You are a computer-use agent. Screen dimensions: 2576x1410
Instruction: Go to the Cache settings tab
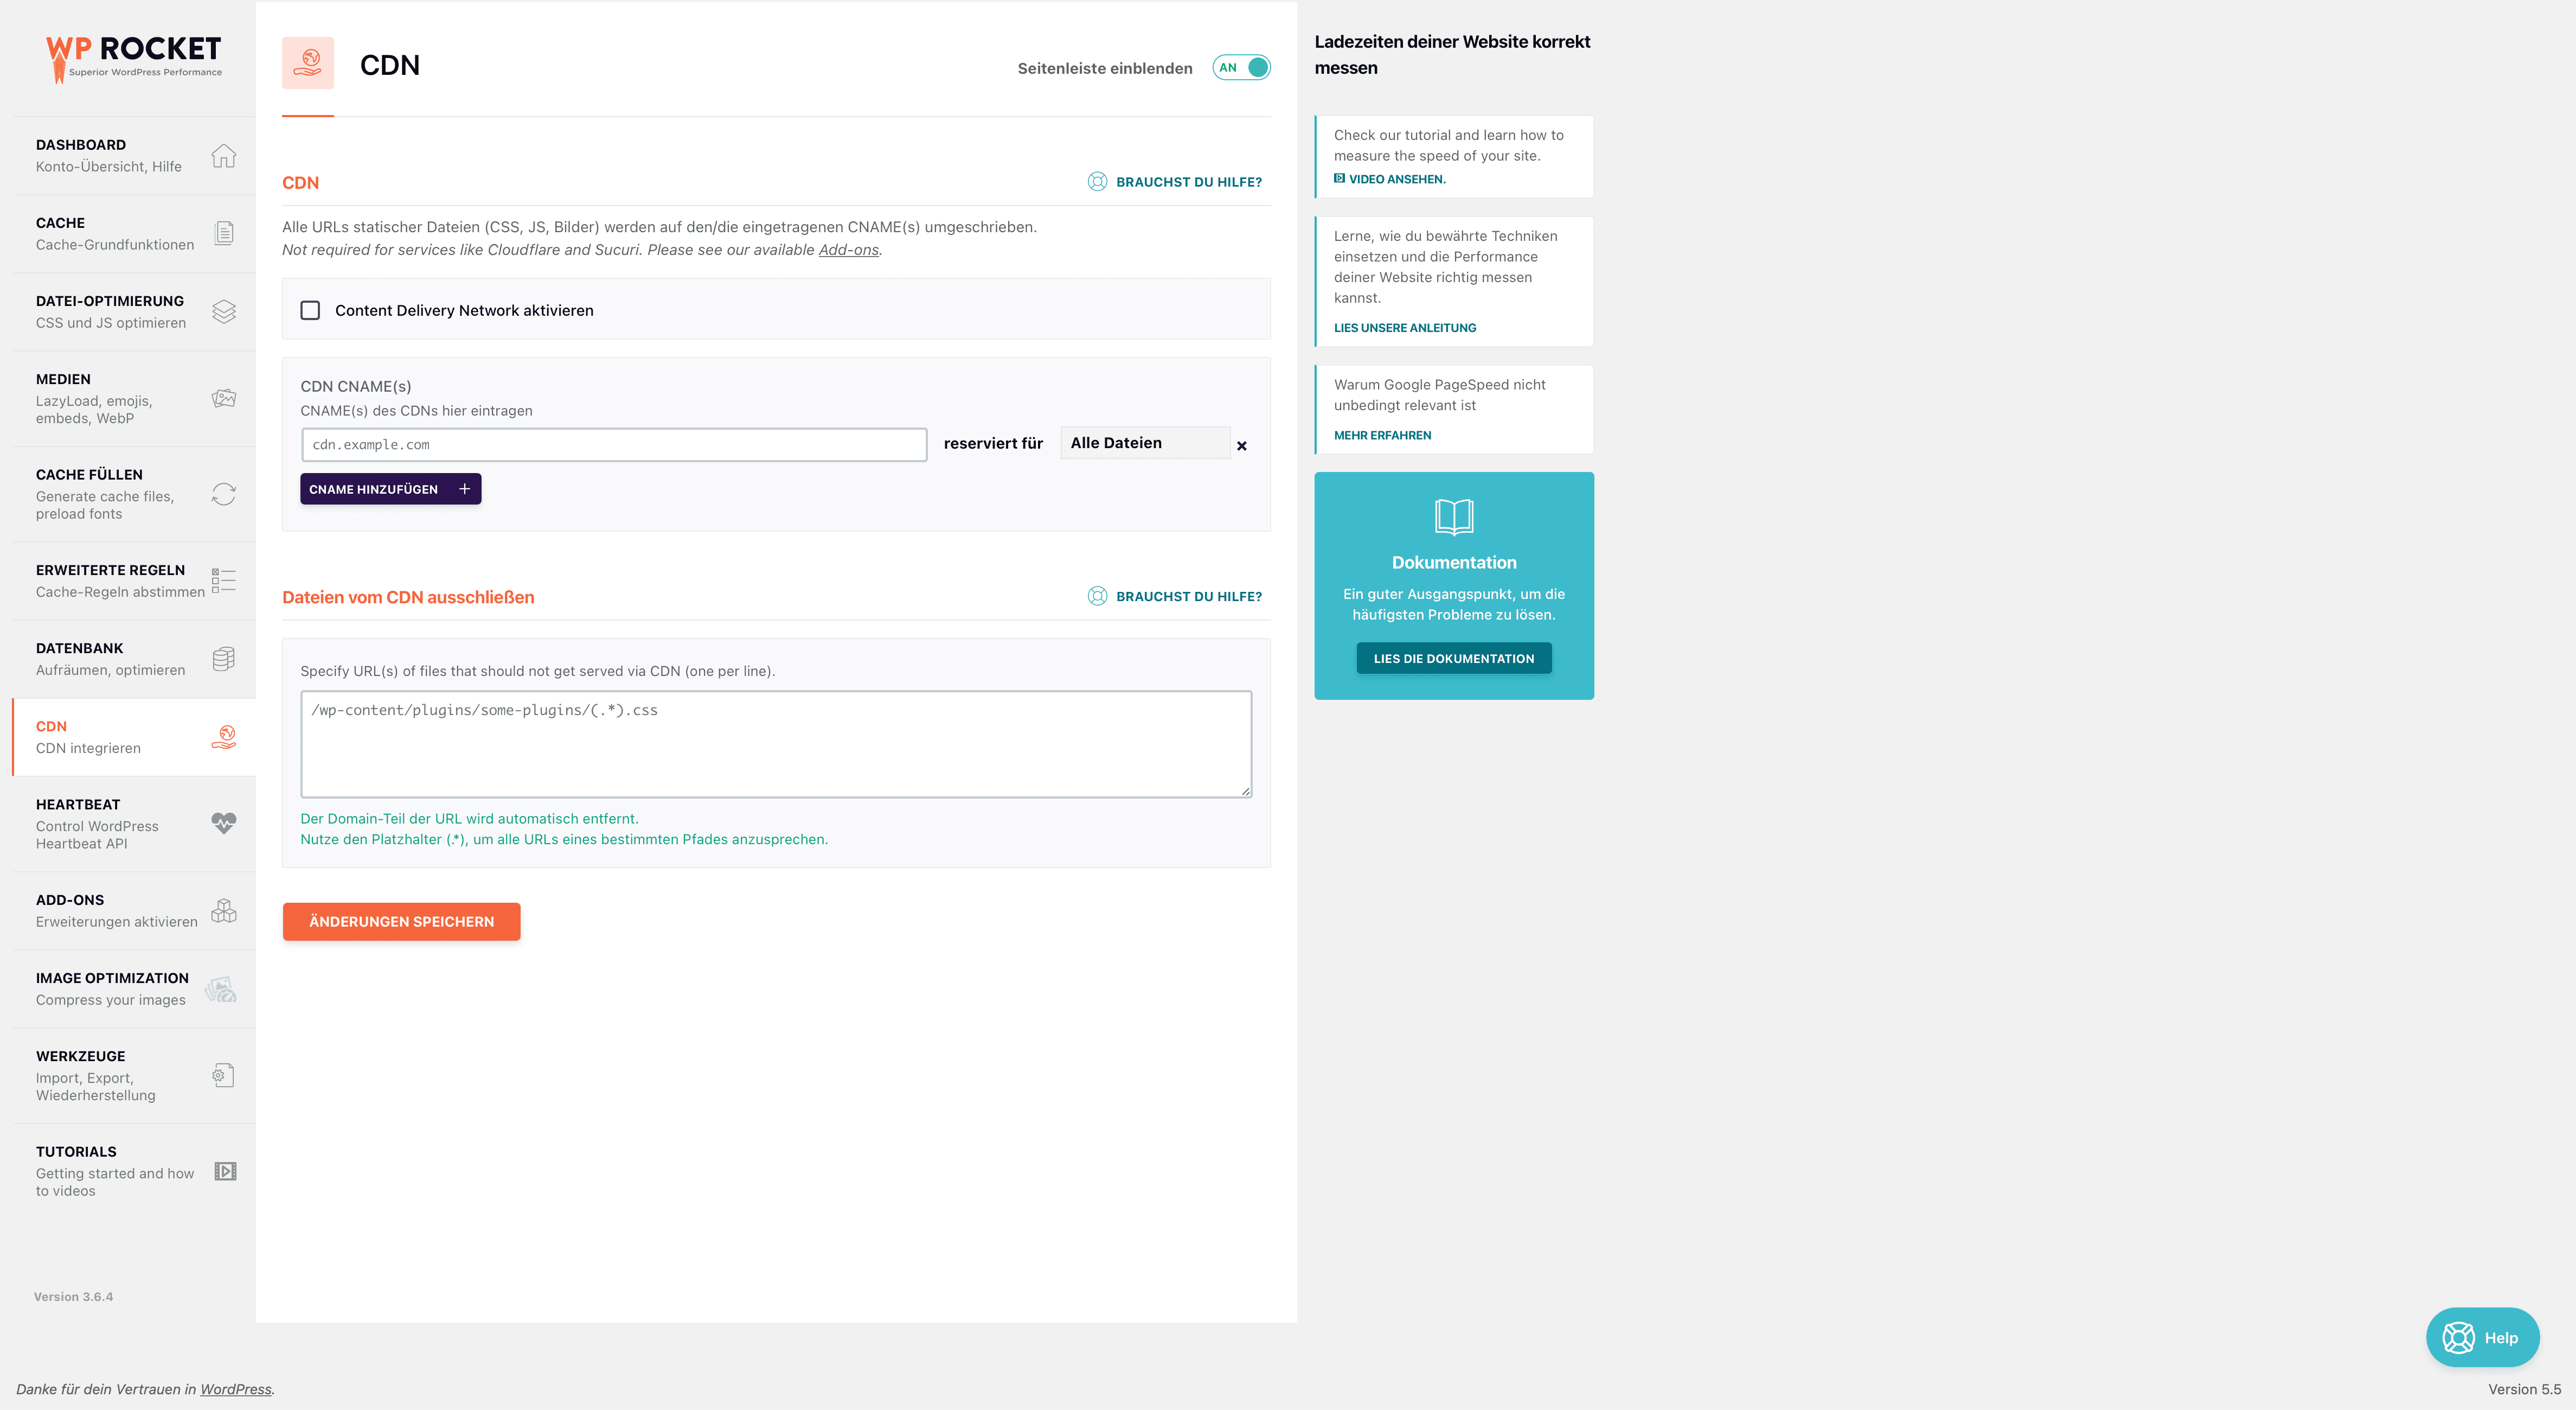(x=134, y=233)
